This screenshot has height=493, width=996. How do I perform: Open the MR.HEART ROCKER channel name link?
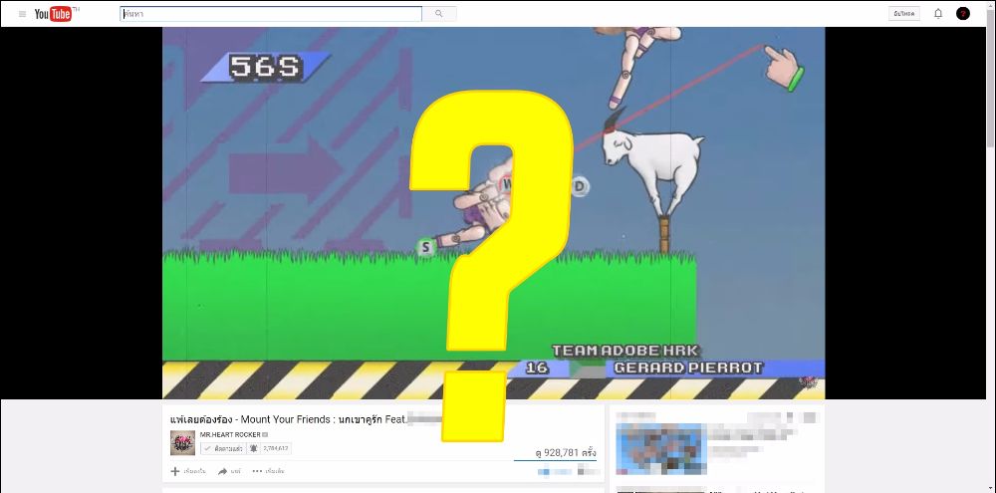pos(229,435)
